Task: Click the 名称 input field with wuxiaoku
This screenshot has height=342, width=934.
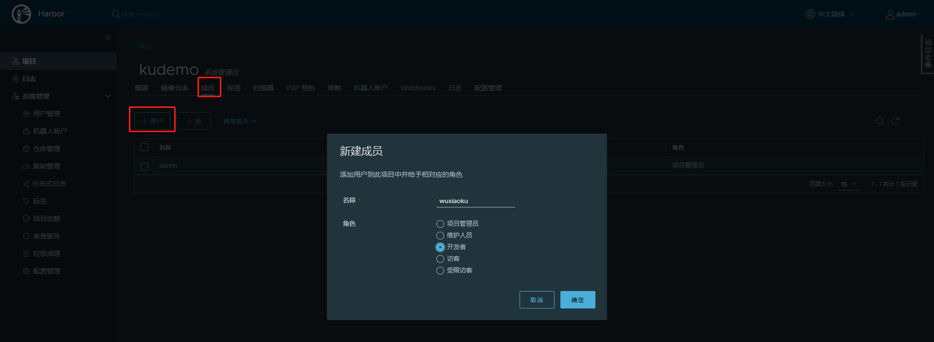Action: (x=475, y=201)
